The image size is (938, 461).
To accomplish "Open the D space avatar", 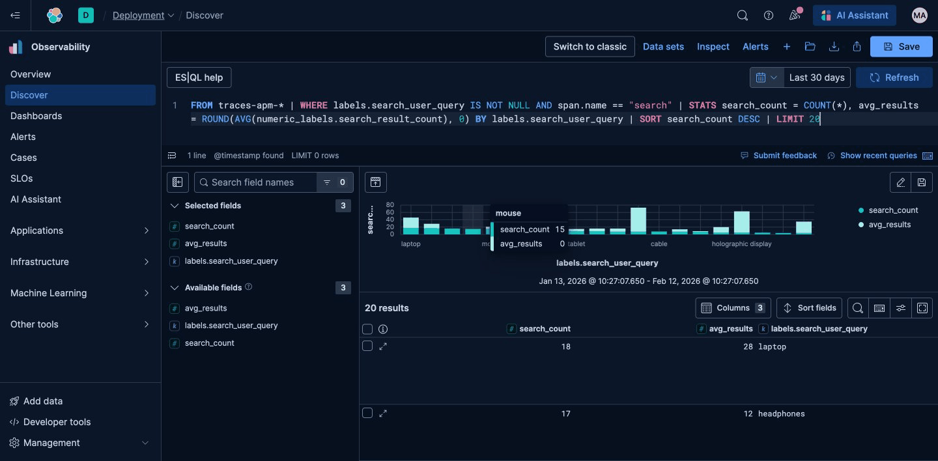I will click(x=85, y=15).
